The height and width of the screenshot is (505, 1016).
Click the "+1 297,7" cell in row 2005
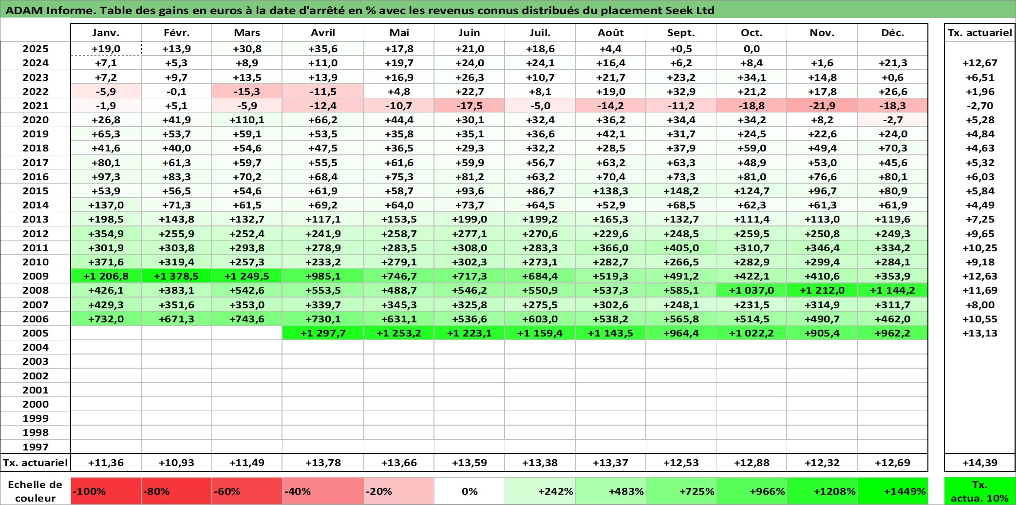[x=323, y=333]
